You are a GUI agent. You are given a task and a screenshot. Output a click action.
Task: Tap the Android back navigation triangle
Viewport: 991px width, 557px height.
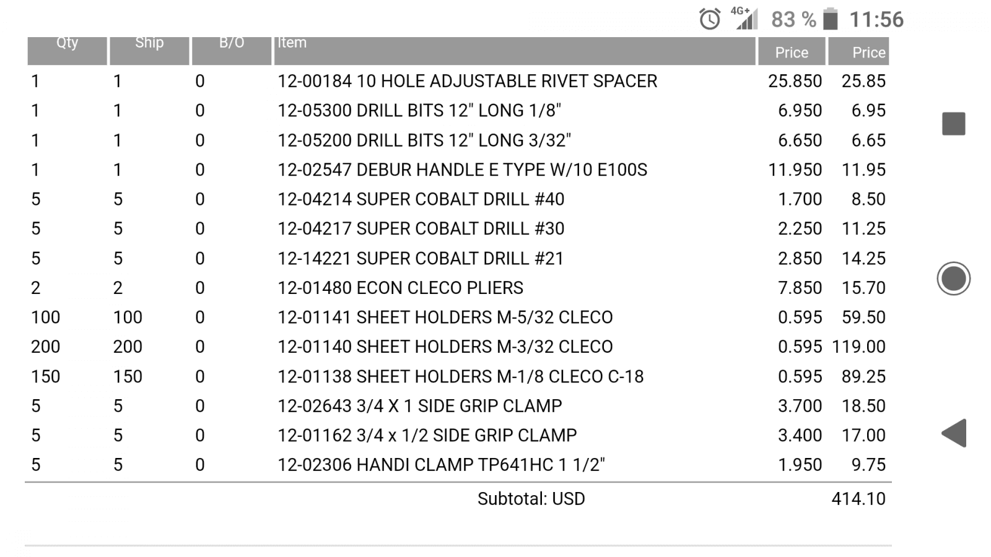[954, 433]
